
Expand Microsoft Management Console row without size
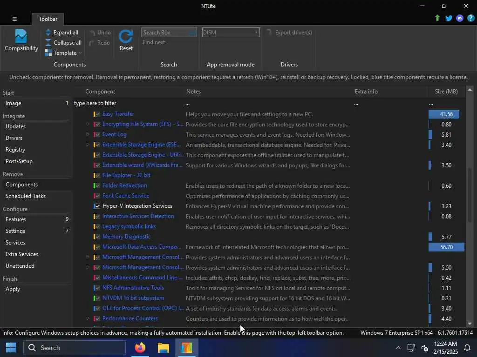click(x=88, y=257)
